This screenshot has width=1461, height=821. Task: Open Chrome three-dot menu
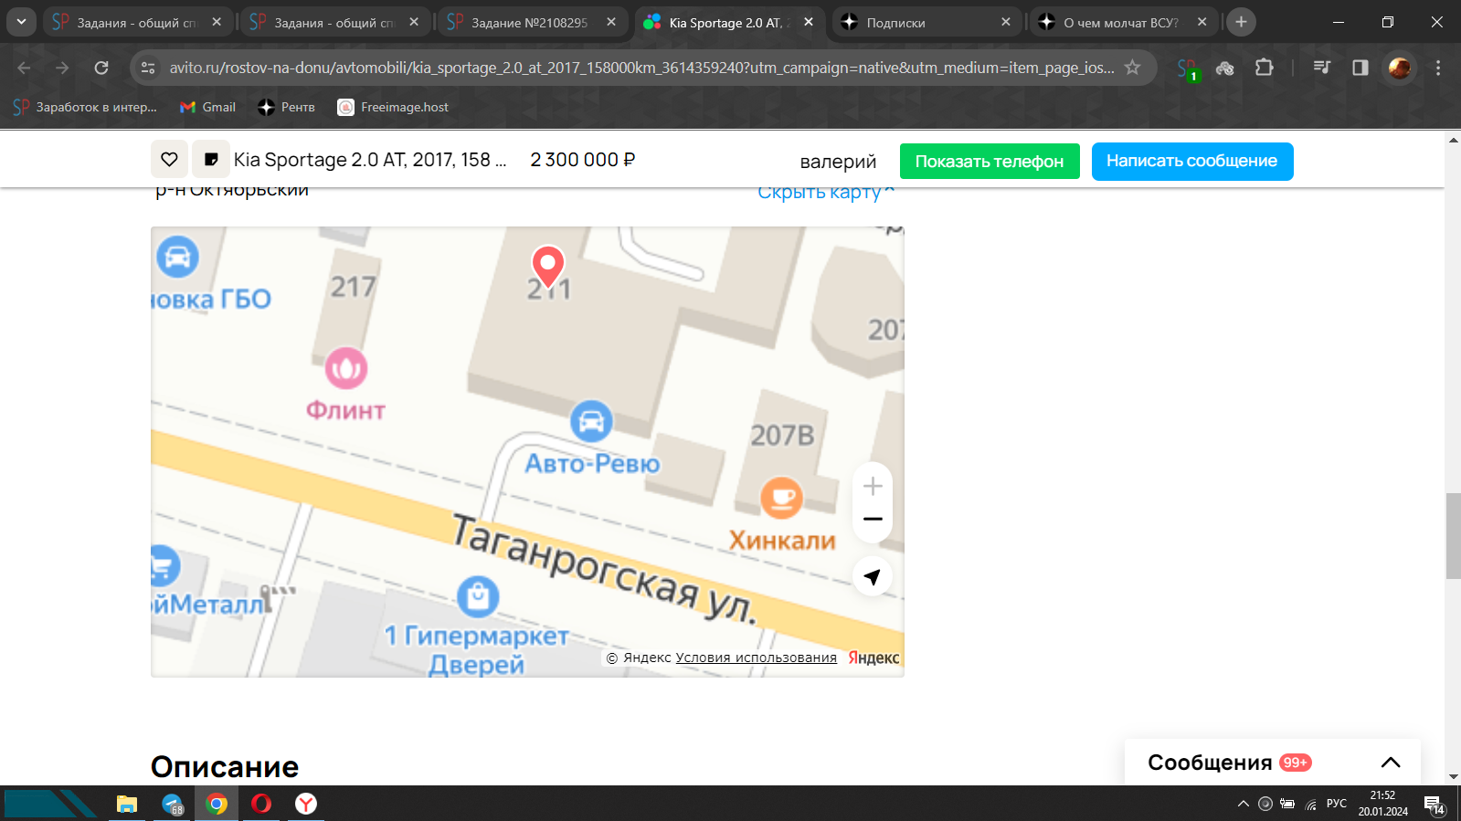coord(1438,68)
